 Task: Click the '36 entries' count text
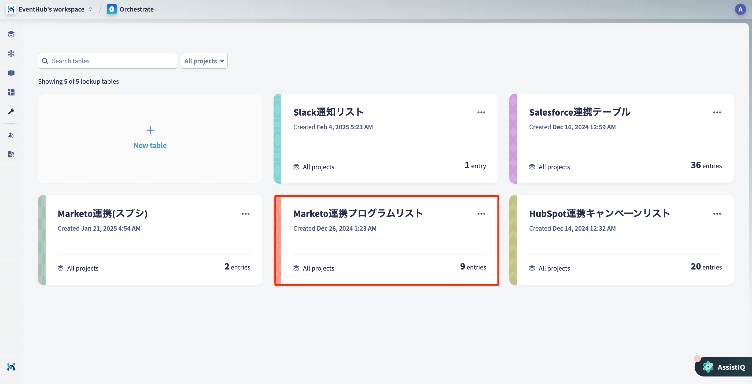[x=706, y=165]
